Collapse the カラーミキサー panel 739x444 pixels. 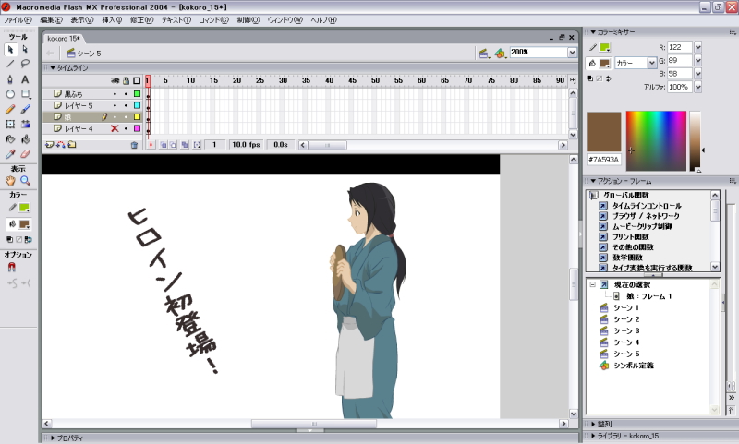pos(593,32)
